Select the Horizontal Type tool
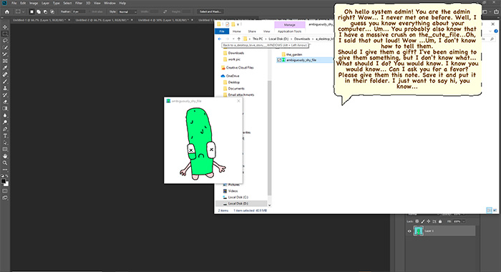Image resolution: width=501 pixels, height=272 pixels. point(5,136)
